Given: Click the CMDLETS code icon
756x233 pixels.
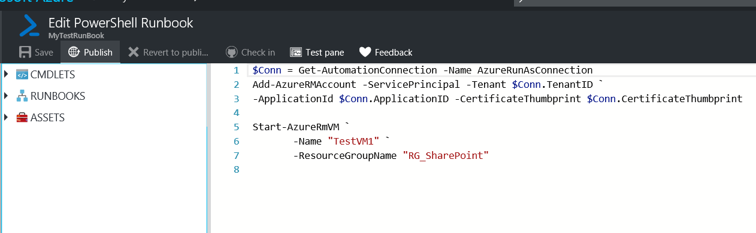Looking at the screenshot, I should click(22, 74).
